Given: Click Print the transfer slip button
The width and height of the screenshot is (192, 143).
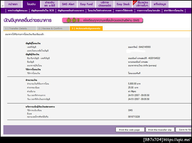Looking at the screenshot, I should [x=160, y=130].
